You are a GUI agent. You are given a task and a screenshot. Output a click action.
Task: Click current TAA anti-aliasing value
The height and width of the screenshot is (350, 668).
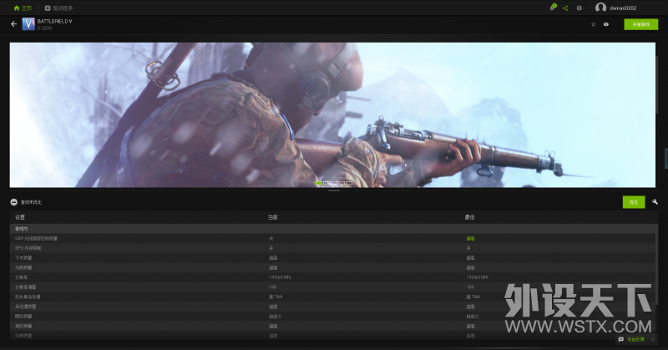tap(276, 297)
